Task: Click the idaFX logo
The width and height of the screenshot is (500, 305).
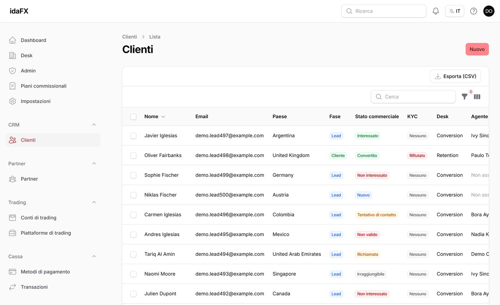Action: tap(19, 11)
